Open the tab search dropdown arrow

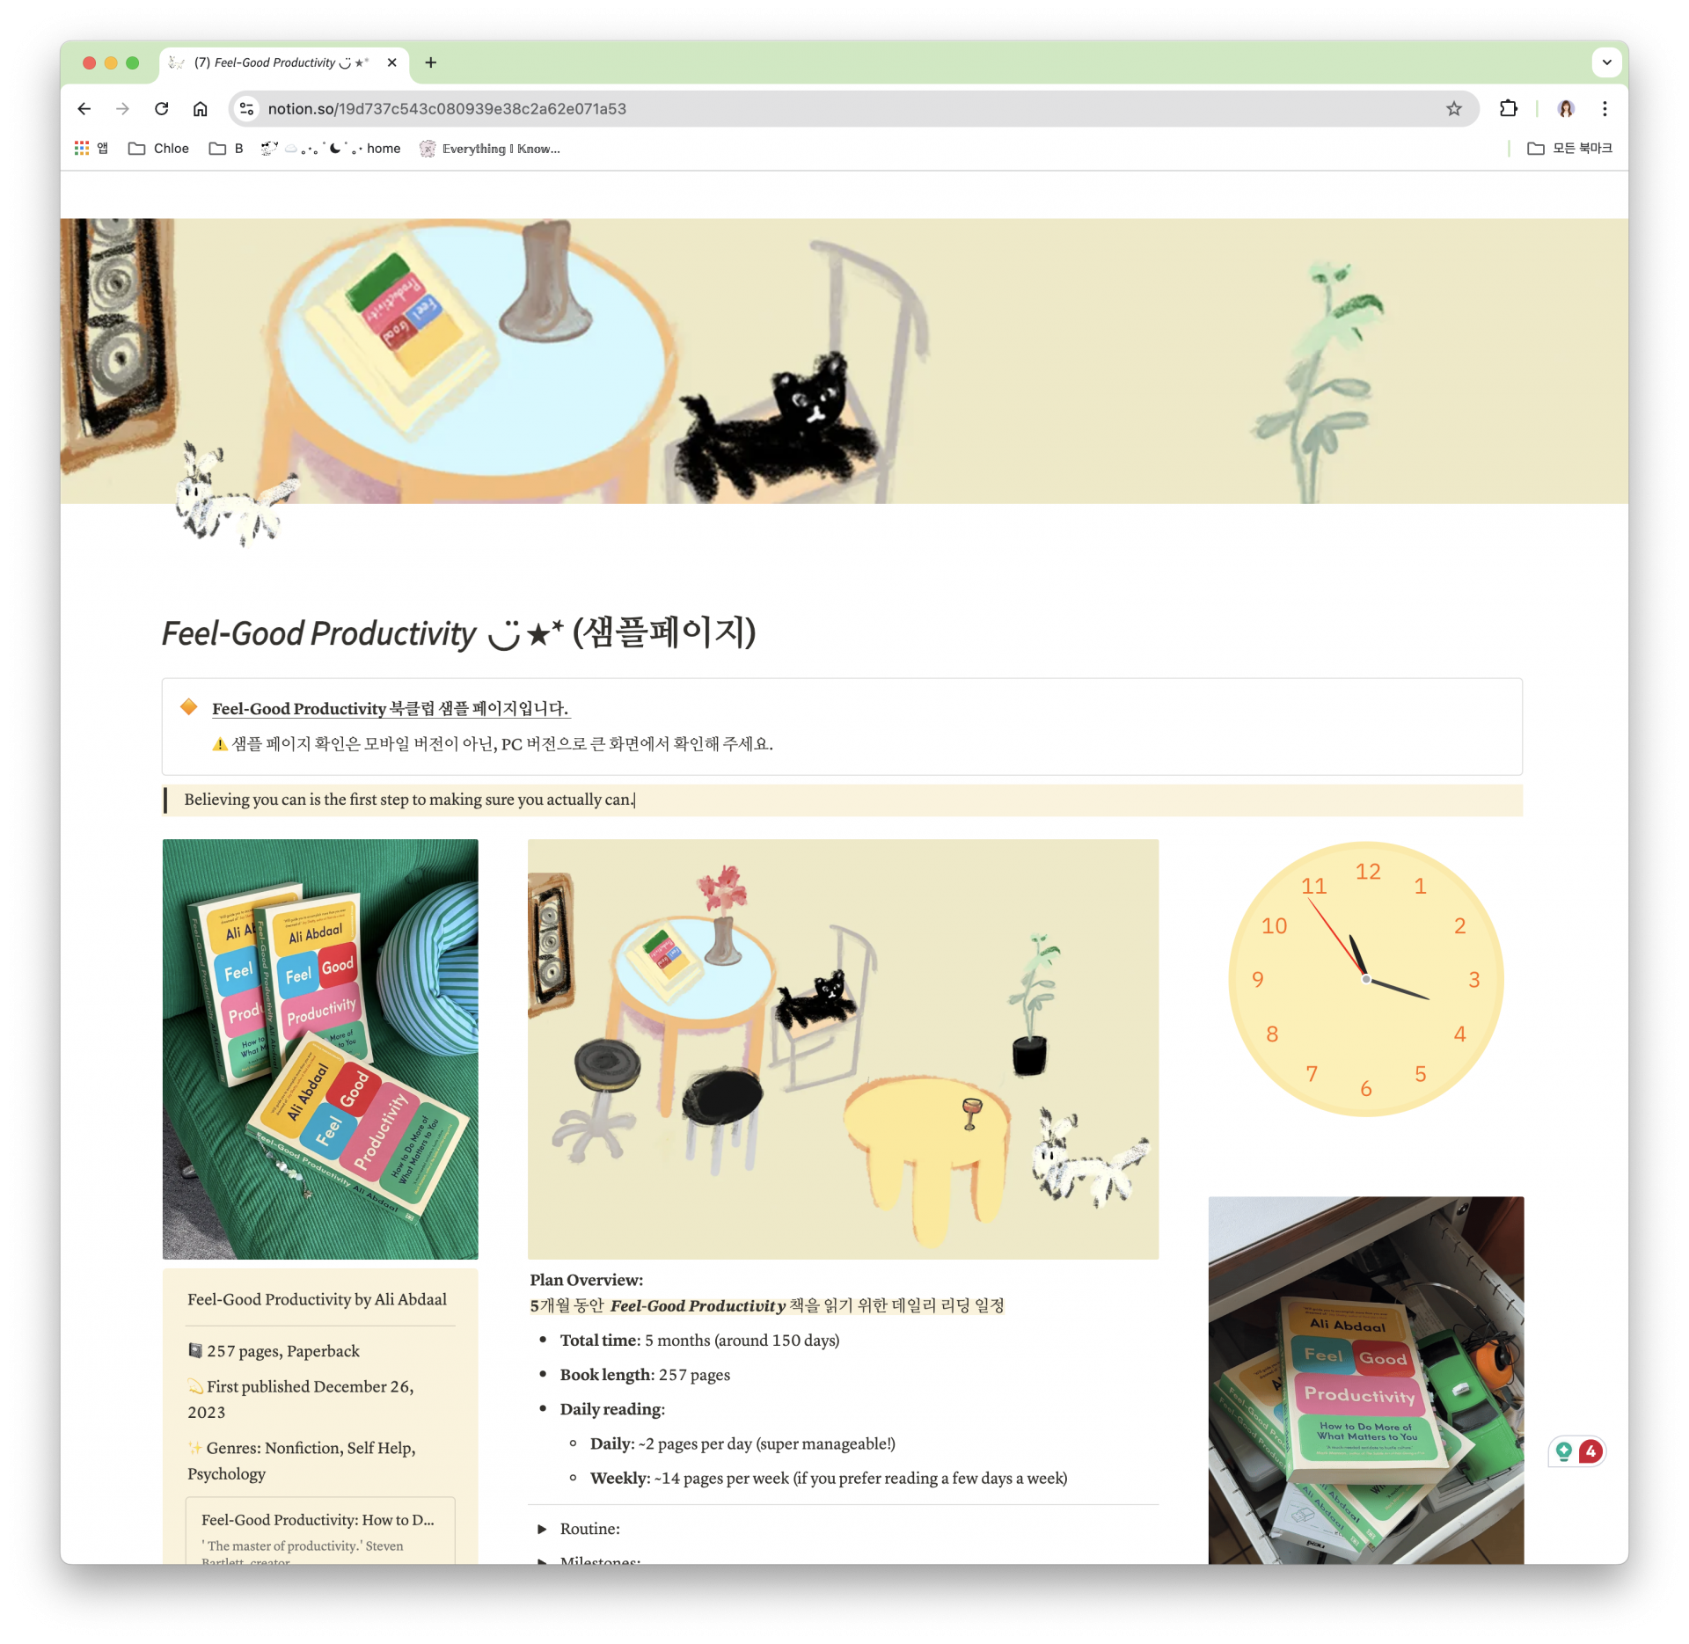[x=1606, y=62]
